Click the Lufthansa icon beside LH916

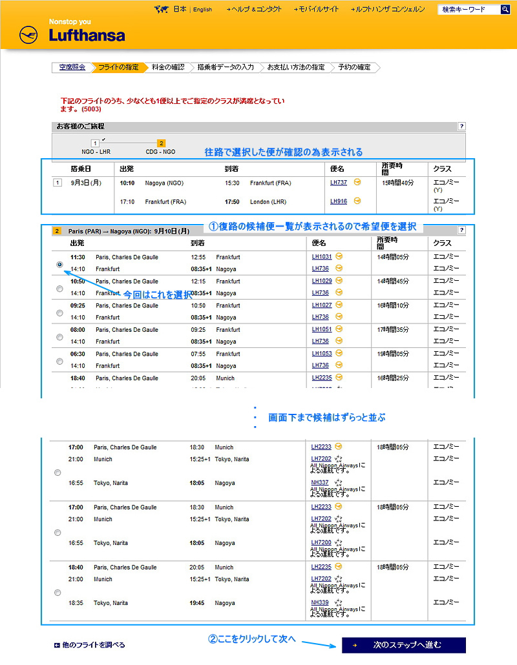pyautogui.click(x=357, y=201)
